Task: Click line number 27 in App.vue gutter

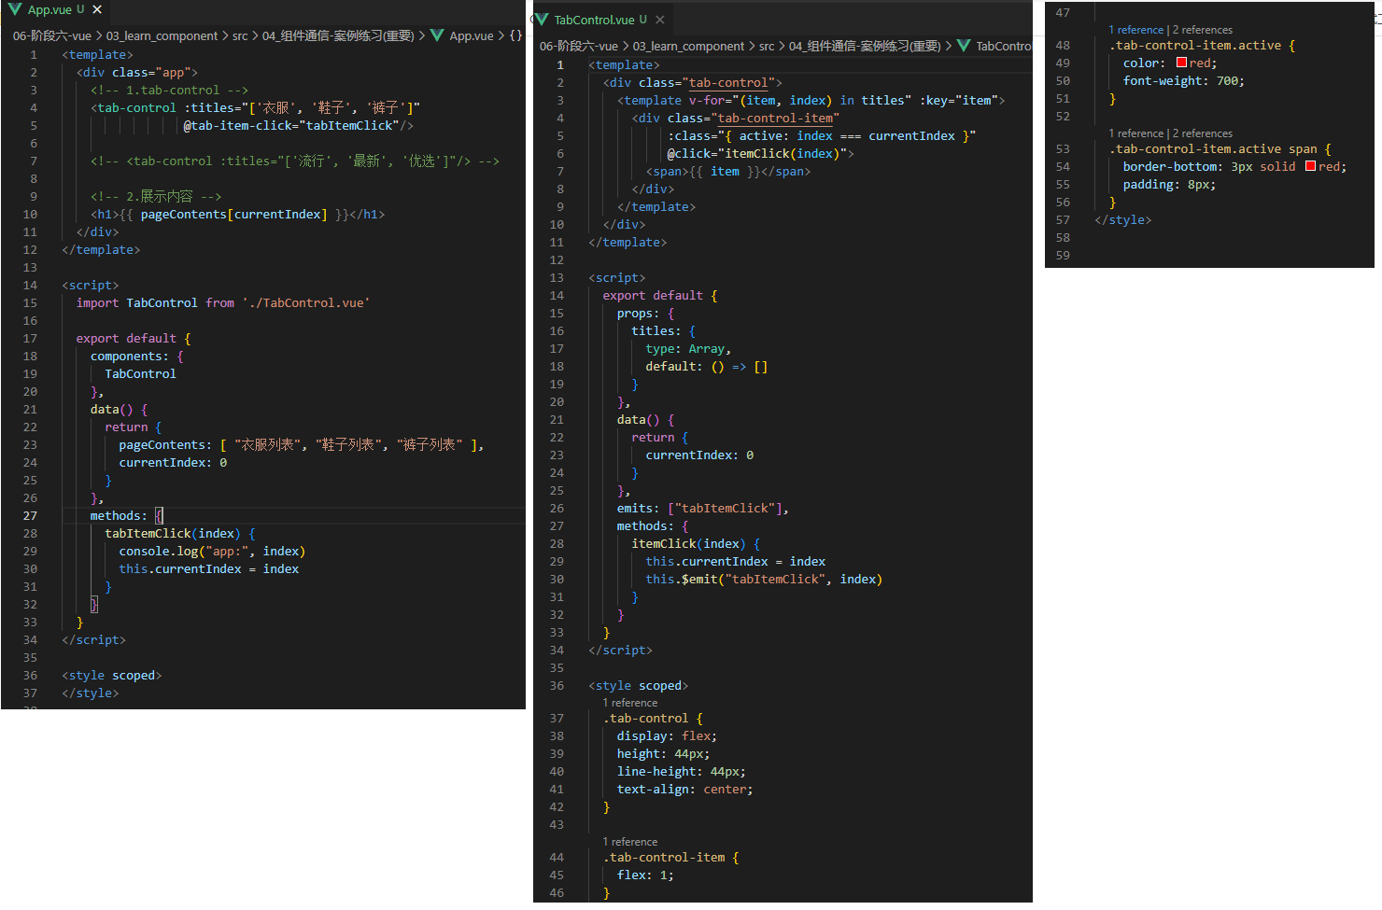Action: click(x=30, y=515)
